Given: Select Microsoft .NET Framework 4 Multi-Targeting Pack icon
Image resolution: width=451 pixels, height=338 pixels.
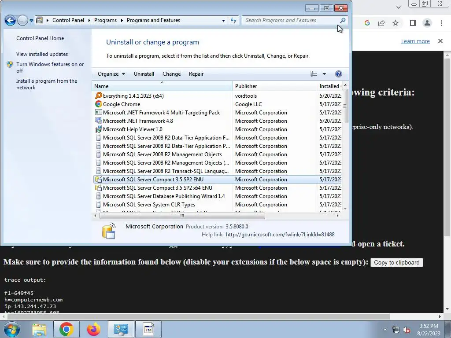Looking at the screenshot, I should pyautogui.click(x=98, y=112).
